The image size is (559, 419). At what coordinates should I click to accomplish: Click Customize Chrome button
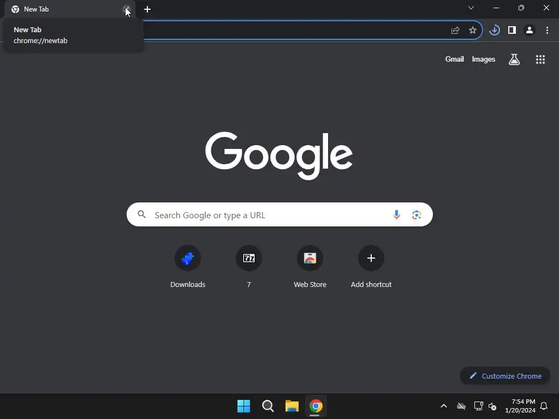(x=505, y=376)
